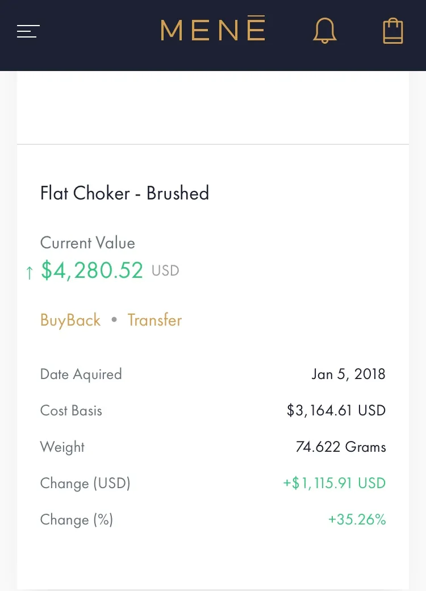Open the shopping bag
426x591 pixels.
[x=393, y=31]
